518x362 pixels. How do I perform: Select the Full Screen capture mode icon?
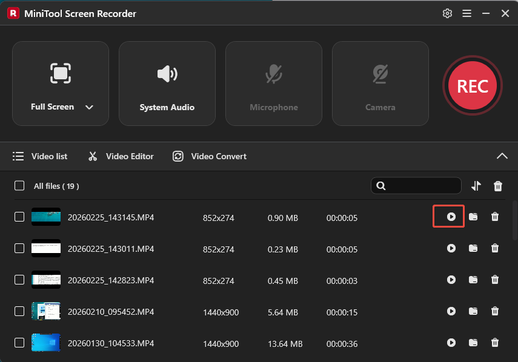[61, 74]
